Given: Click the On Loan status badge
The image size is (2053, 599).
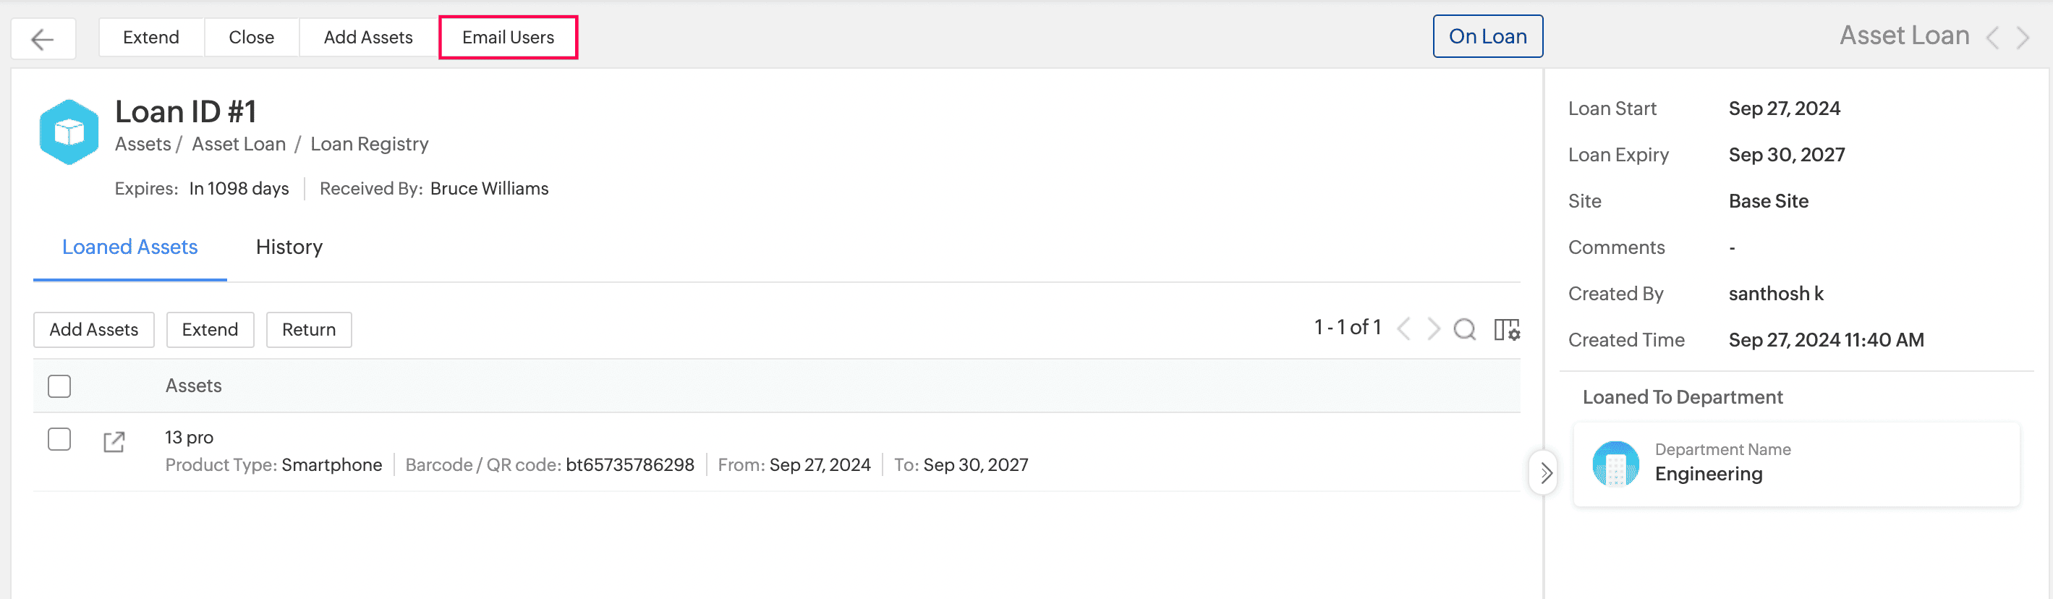Looking at the screenshot, I should pos(1487,37).
